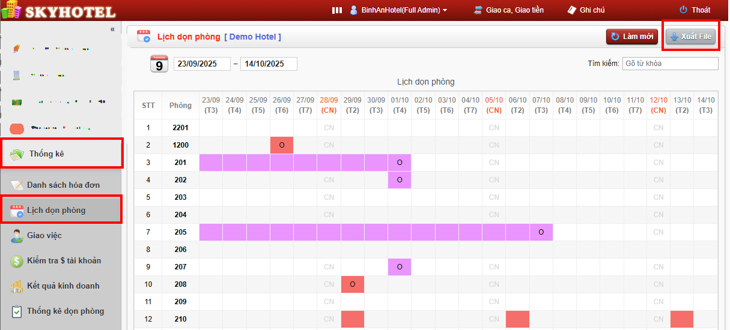Click the SkyHotel building logo
The width and height of the screenshot is (730, 330).
pyautogui.click(x=11, y=11)
